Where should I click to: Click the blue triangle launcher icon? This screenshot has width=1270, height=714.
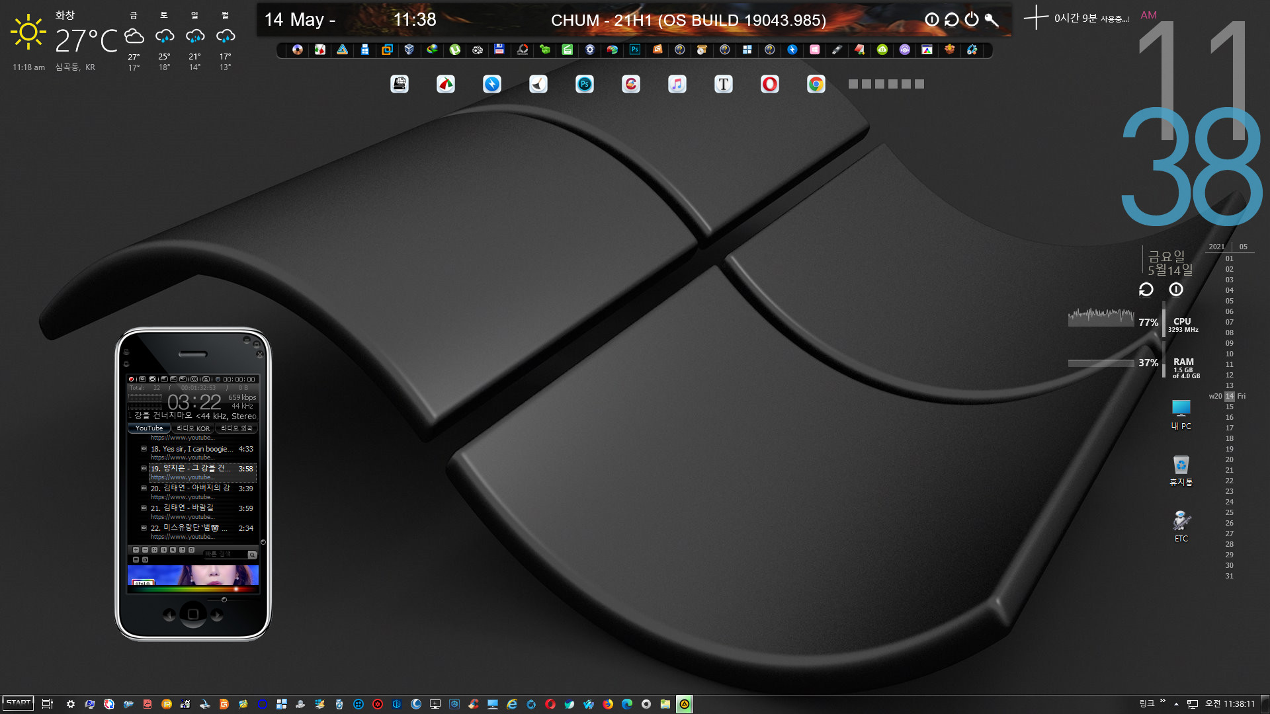coord(343,50)
